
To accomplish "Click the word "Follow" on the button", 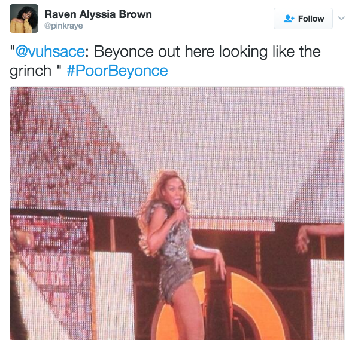I will pos(311,19).
